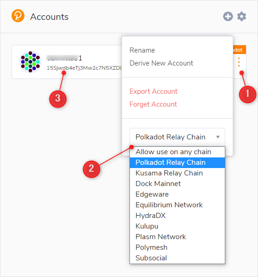
Task: Open the account three-dot options menu
Action: (239, 62)
